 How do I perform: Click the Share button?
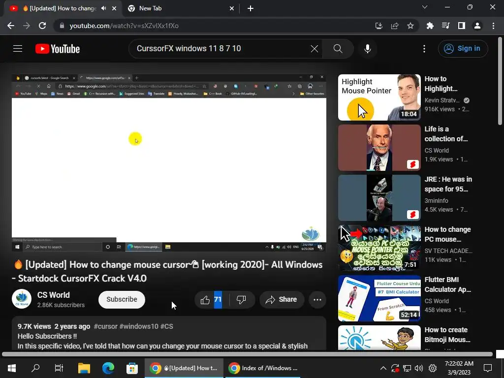(282, 300)
